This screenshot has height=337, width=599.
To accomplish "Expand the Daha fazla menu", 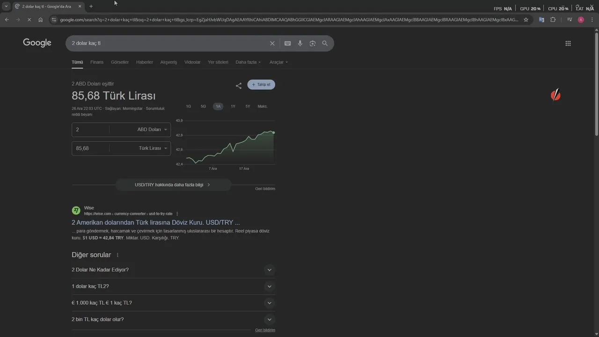I will pyautogui.click(x=248, y=62).
